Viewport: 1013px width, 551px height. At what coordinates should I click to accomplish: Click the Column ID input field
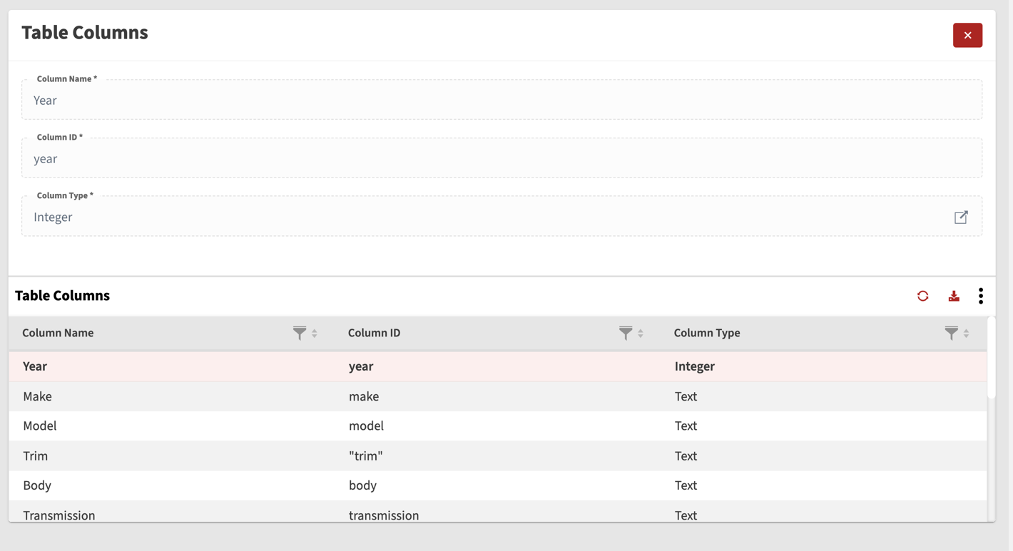(499, 159)
